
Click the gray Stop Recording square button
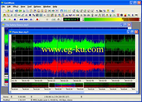47,20
